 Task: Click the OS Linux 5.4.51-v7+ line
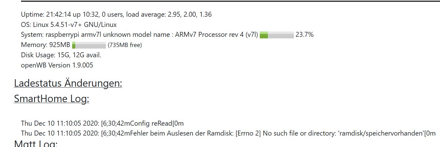(69, 24)
